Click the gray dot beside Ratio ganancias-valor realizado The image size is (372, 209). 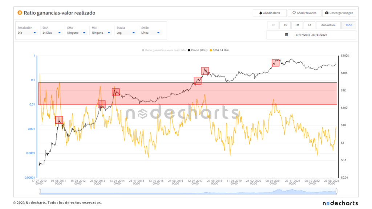pos(142,50)
